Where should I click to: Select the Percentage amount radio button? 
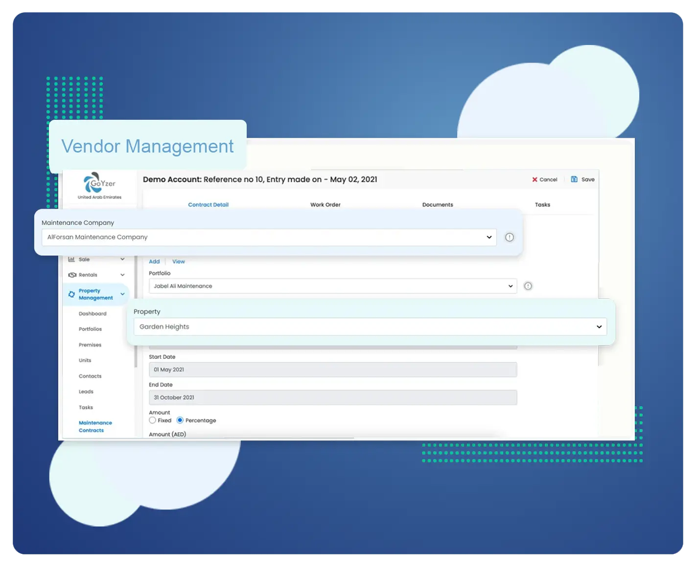180,420
